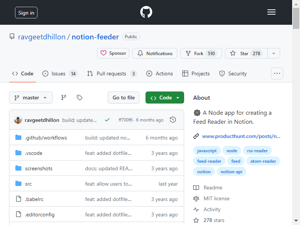Open the latest commit message 'build; update...'
Screen dimensions: 300x225
[x=79, y=120]
